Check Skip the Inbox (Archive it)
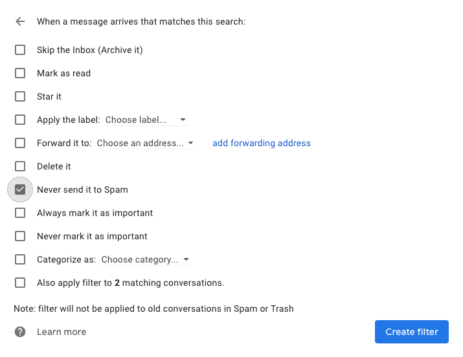This screenshot has width=463, height=357. [20, 50]
